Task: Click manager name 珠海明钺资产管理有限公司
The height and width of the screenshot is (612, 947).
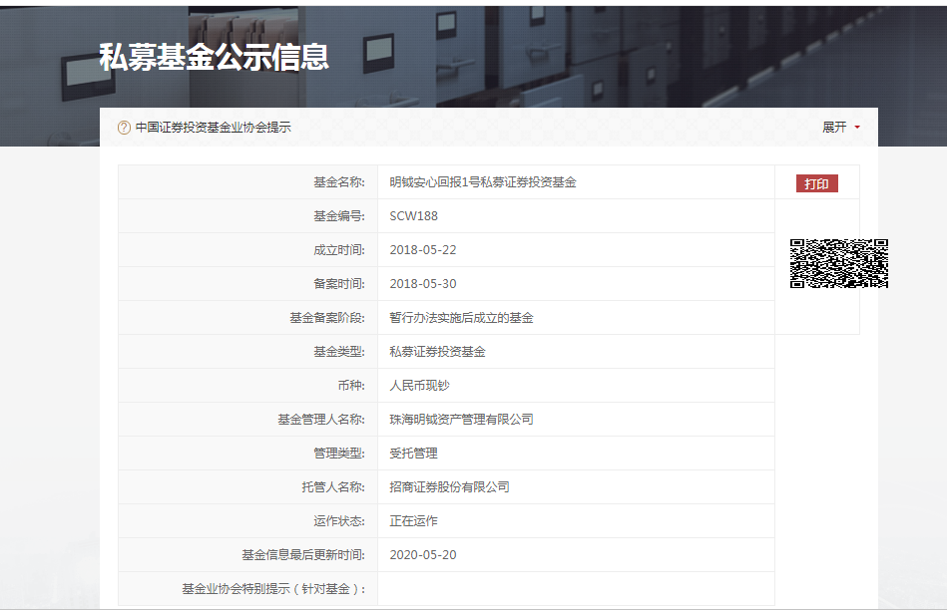Action: point(463,419)
